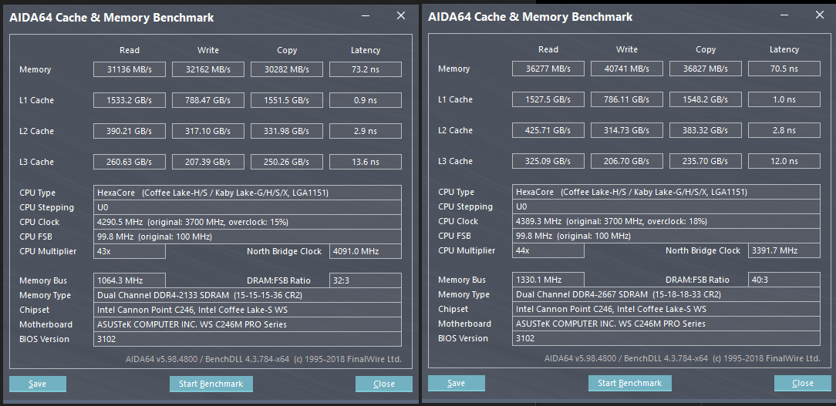Image resolution: width=836 pixels, height=406 pixels.
Task: Select L2 Cache Copy 331.98 GB/s
Action: [x=287, y=131]
